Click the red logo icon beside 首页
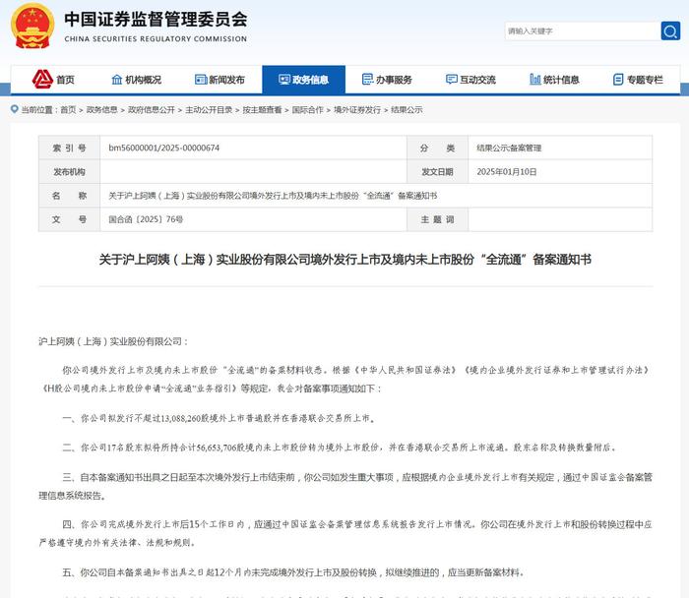 42,80
